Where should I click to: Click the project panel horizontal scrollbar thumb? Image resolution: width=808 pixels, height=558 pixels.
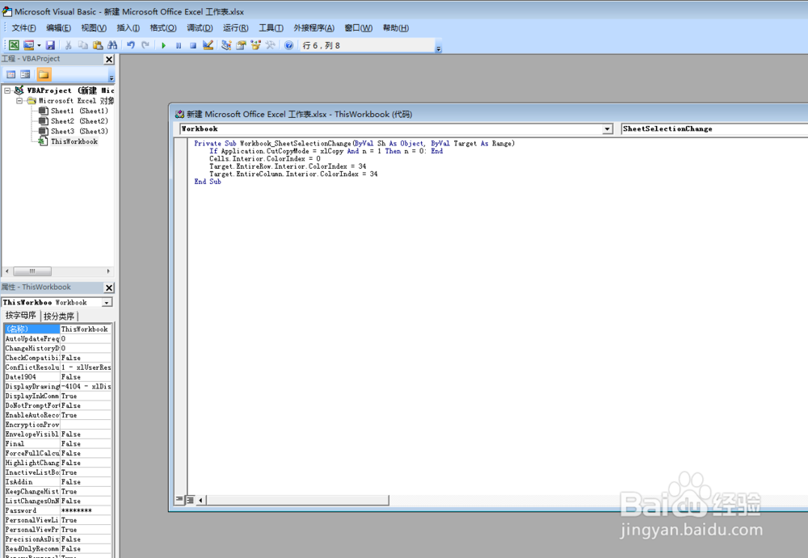coord(32,271)
